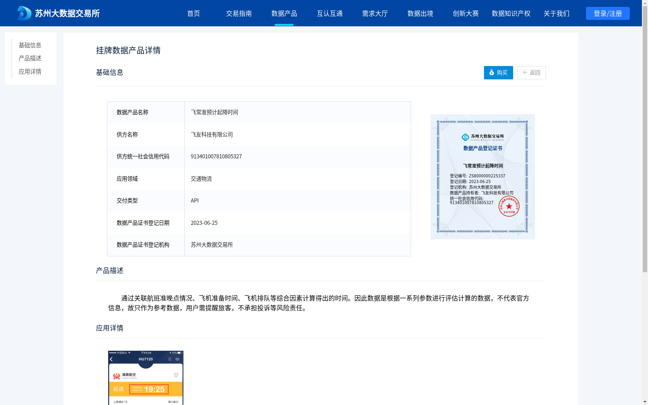The height and width of the screenshot is (405, 648).
Task: Open the 互认互通 nav item
Action: tap(330, 13)
